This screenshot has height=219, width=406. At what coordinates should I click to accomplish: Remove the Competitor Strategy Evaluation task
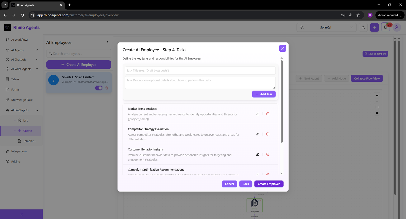268,134
